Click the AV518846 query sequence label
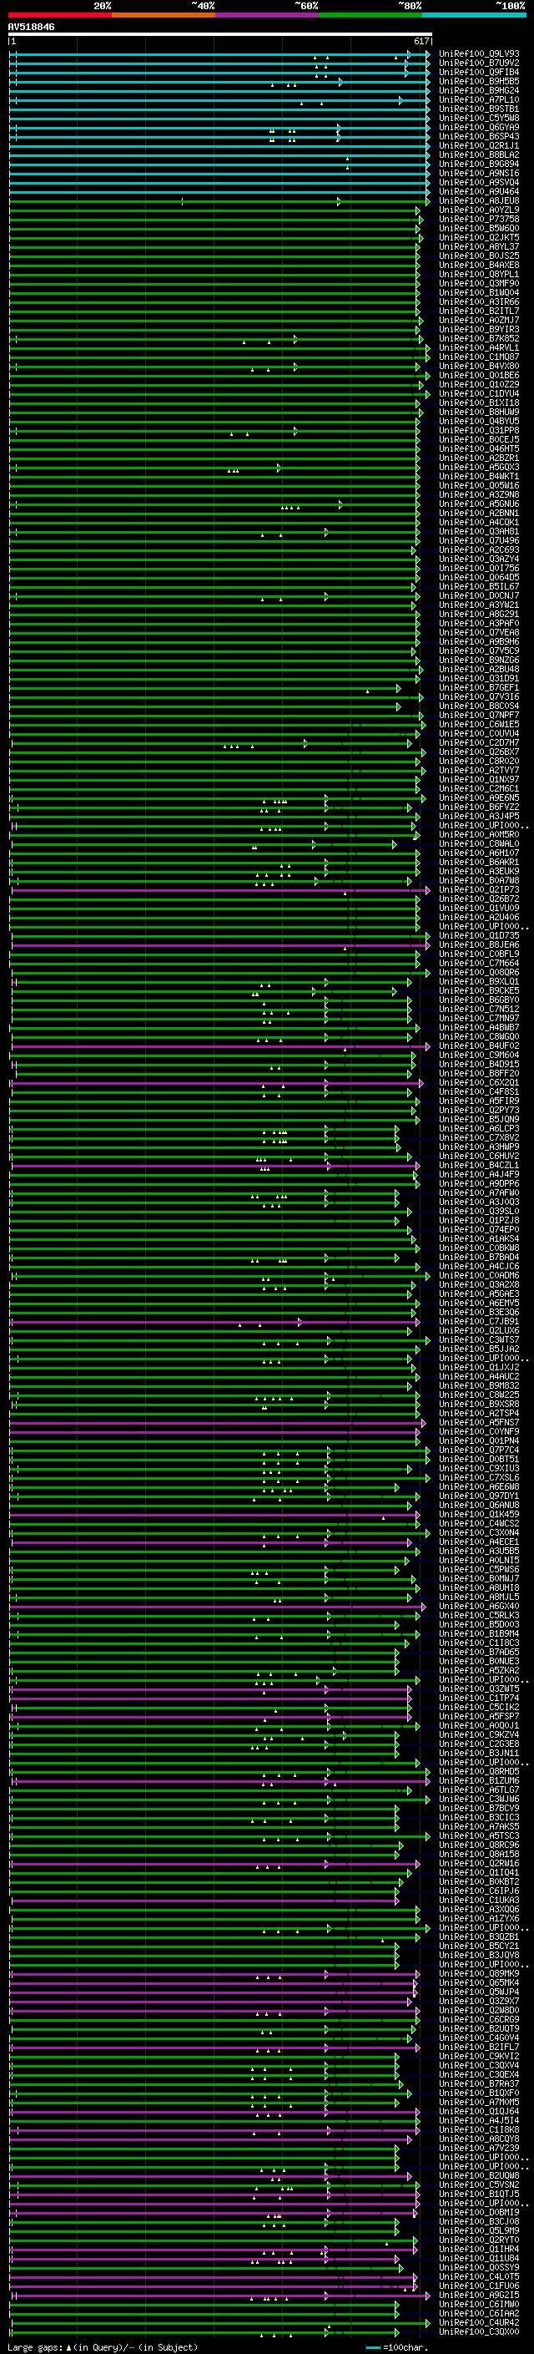The height and width of the screenshot is (2354, 534). (x=31, y=28)
